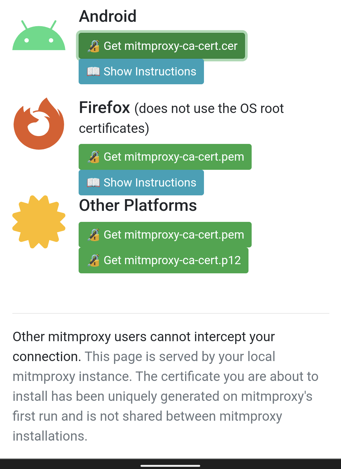The width and height of the screenshot is (341, 469).
Task: Download the mitmproxy-ca-cert.p12 file
Action: 172,260
